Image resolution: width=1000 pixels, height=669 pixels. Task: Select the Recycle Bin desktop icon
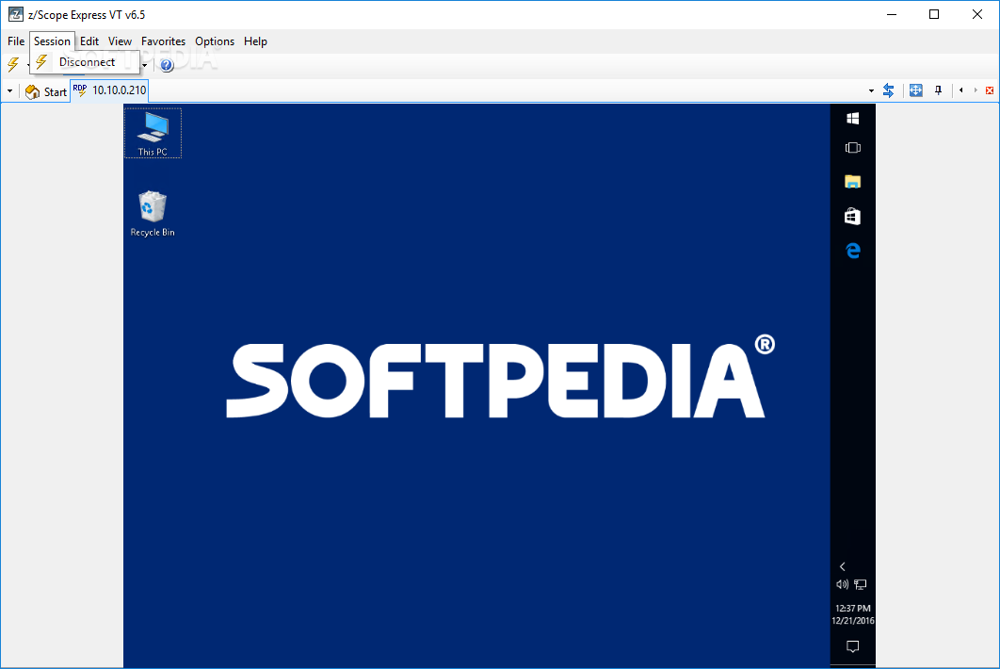[x=153, y=215]
